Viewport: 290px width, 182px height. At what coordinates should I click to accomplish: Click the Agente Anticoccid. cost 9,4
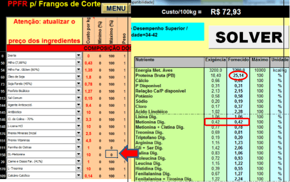[x=88, y=105]
